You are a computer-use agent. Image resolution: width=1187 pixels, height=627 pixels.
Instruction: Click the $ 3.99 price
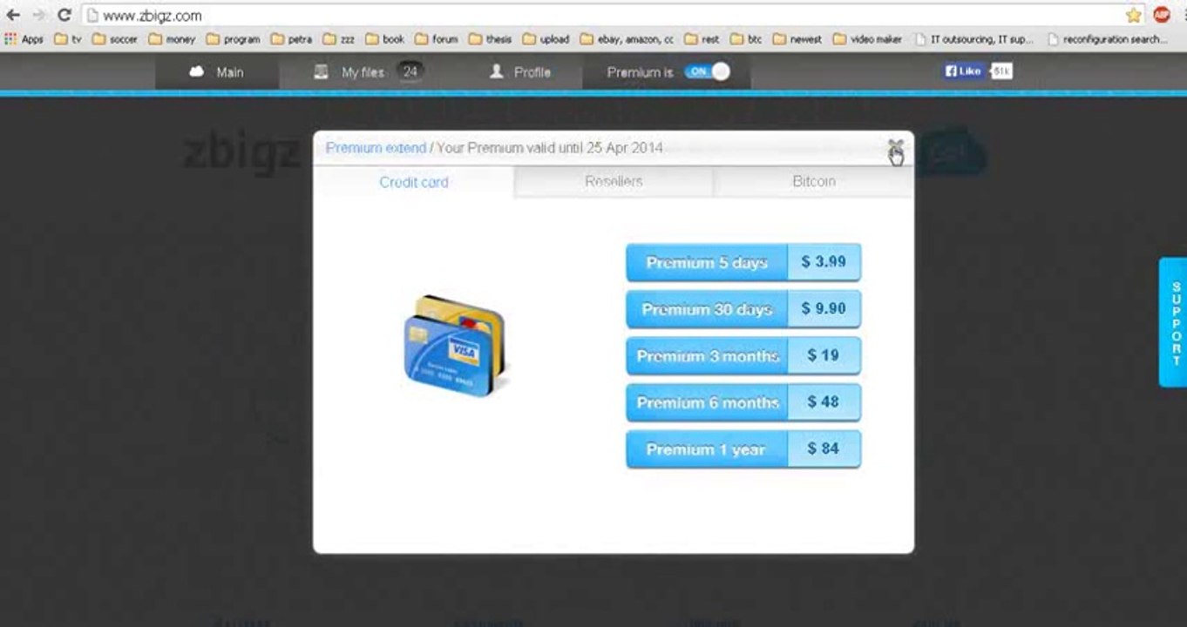824,262
